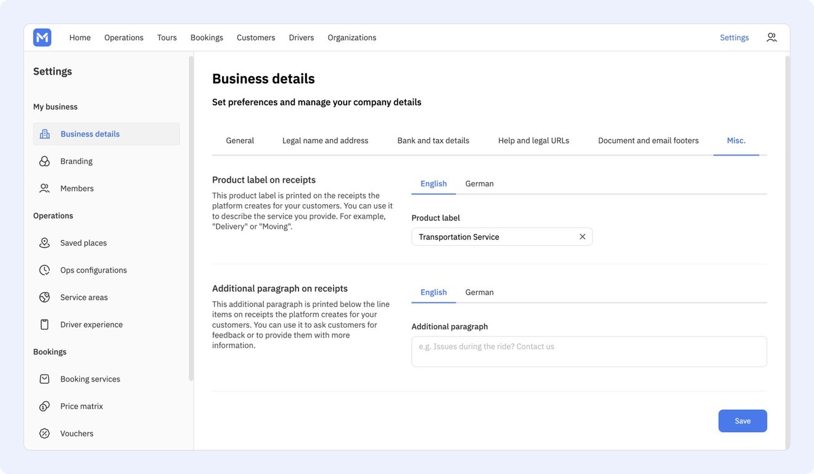Screen dimensions: 814x474
Task: Click the Service areas globe icon
Action: pyautogui.click(x=44, y=297)
